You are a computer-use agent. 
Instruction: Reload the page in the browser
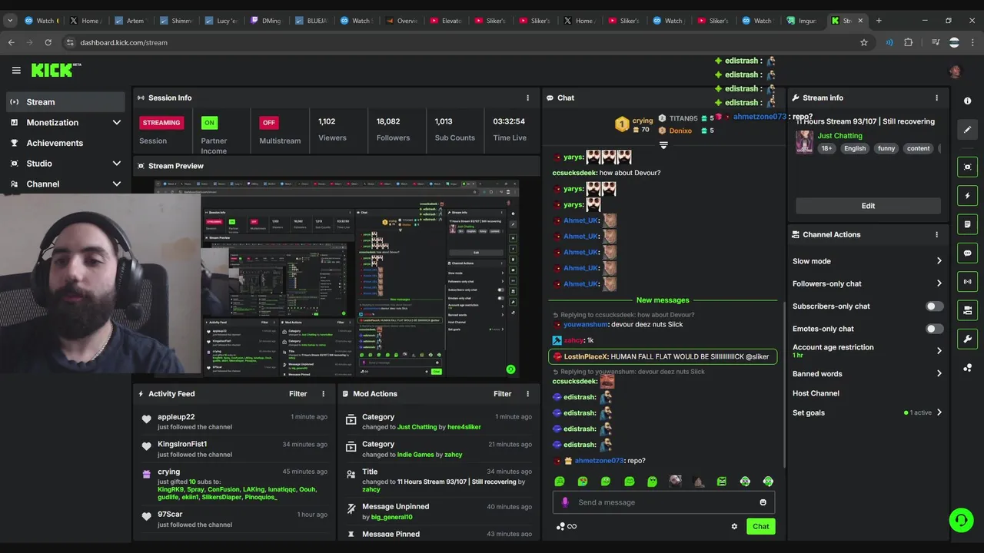coord(48,42)
